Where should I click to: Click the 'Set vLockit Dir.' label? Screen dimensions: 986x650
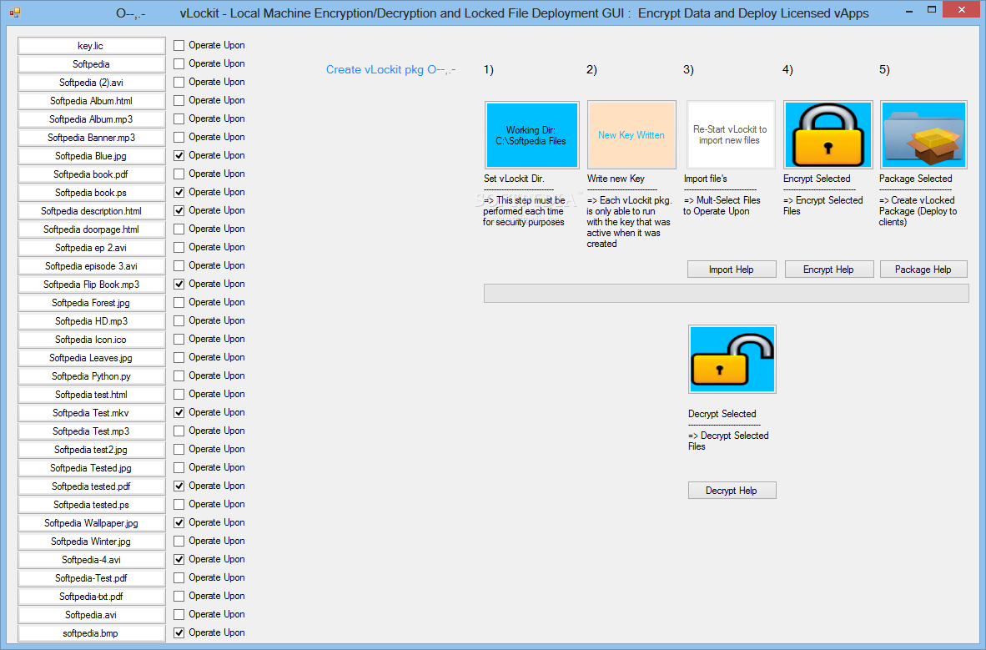click(x=514, y=179)
